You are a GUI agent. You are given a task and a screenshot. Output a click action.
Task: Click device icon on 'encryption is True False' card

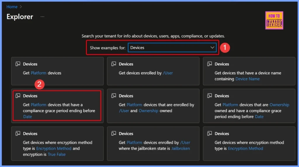pos(18,133)
